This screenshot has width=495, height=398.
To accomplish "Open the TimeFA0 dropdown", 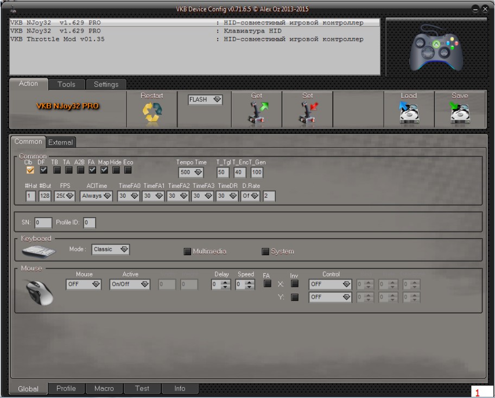I will (x=129, y=196).
